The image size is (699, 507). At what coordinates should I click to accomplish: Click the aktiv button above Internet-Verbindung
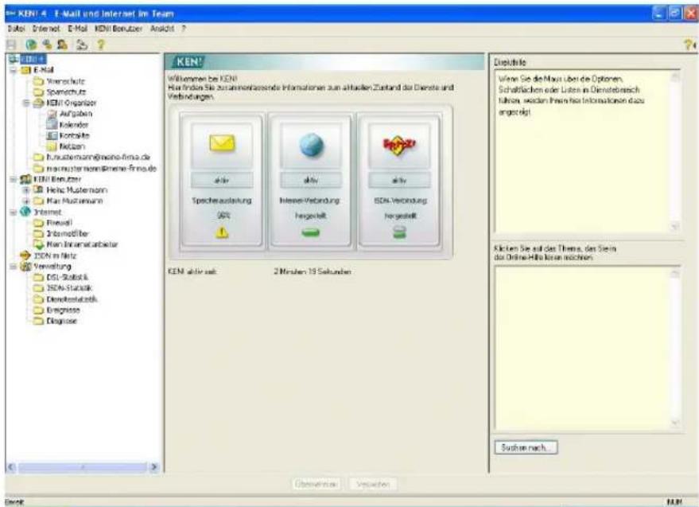point(311,180)
